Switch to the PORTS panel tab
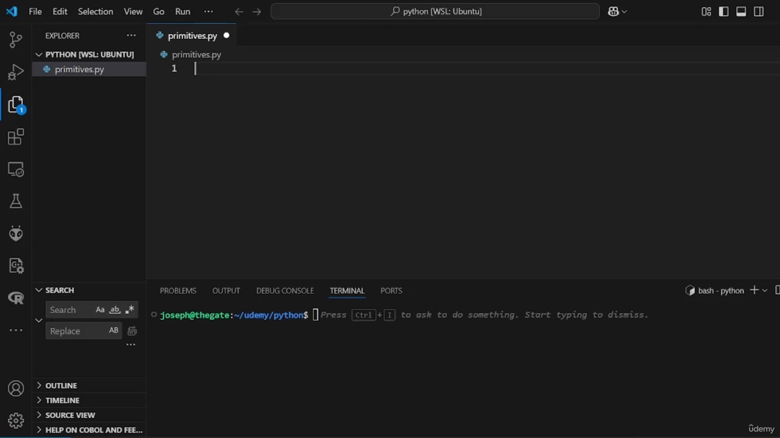This screenshot has width=780, height=438. point(391,291)
